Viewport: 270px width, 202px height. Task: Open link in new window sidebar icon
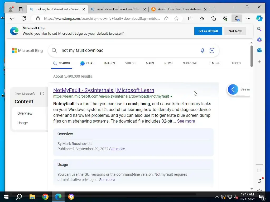click(x=259, y=181)
